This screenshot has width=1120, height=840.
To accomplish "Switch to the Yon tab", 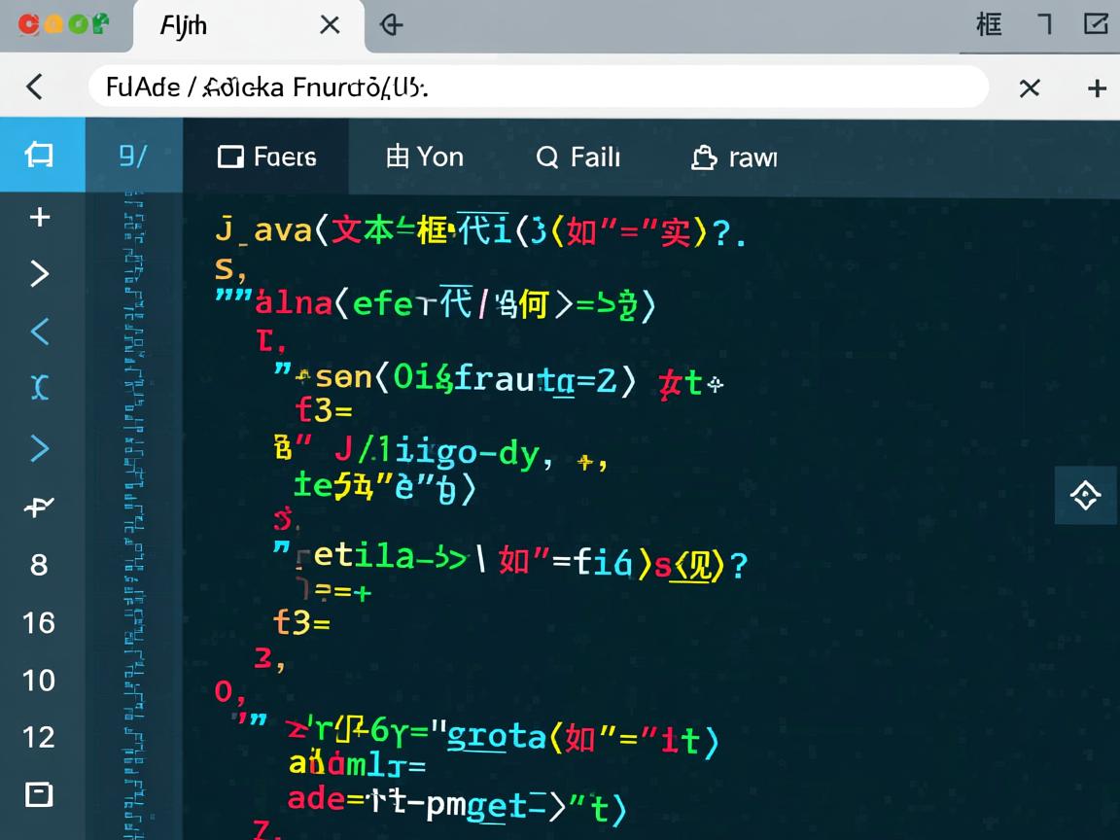I will pos(425,157).
